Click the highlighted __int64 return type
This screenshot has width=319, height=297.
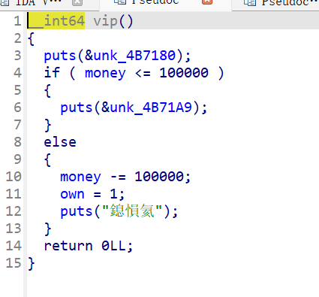(56, 20)
